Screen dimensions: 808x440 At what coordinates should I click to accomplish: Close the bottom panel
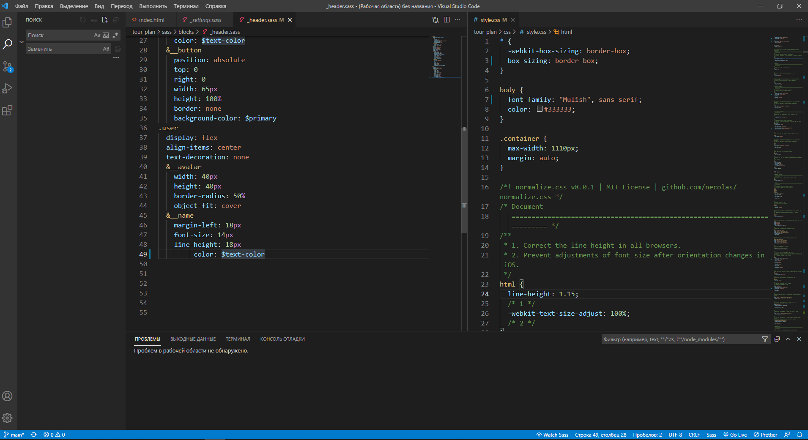tap(799, 339)
